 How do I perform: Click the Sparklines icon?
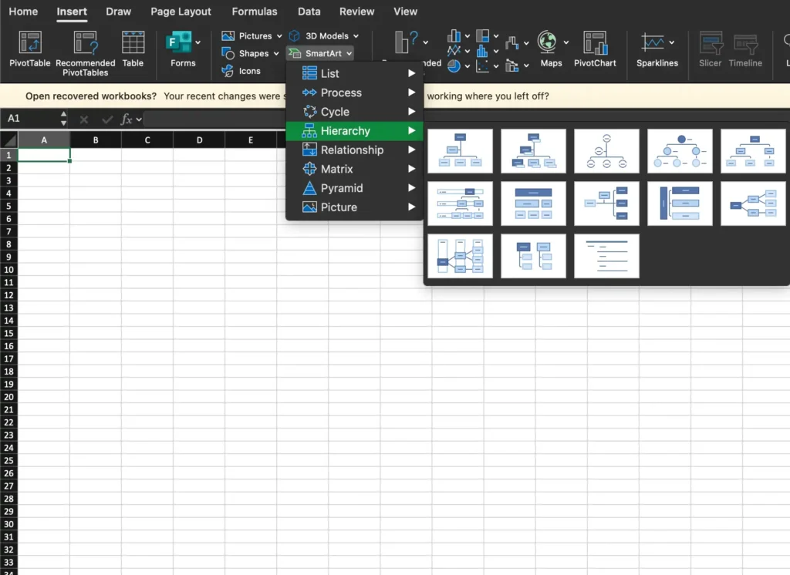click(x=653, y=42)
